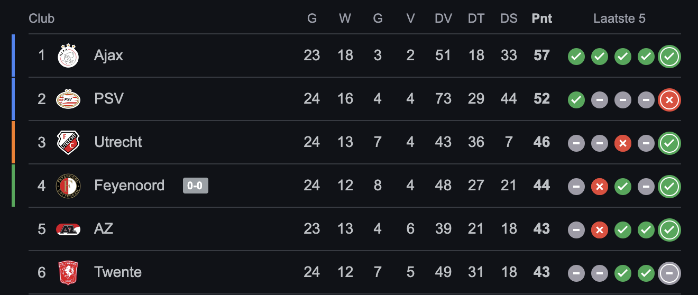Select Twente's latest draw result icon
The width and height of the screenshot is (698, 295).
pyautogui.click(x=669, y=273)
